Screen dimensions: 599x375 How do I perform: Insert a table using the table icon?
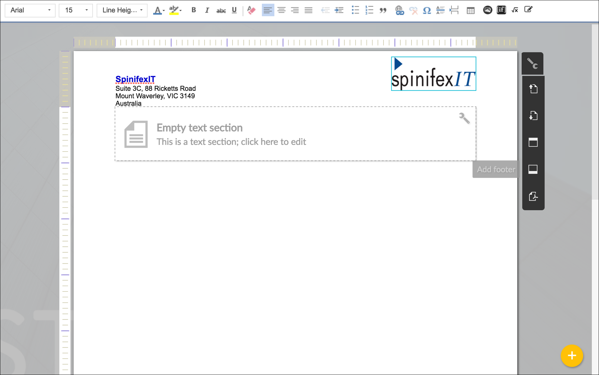(470, 10)
